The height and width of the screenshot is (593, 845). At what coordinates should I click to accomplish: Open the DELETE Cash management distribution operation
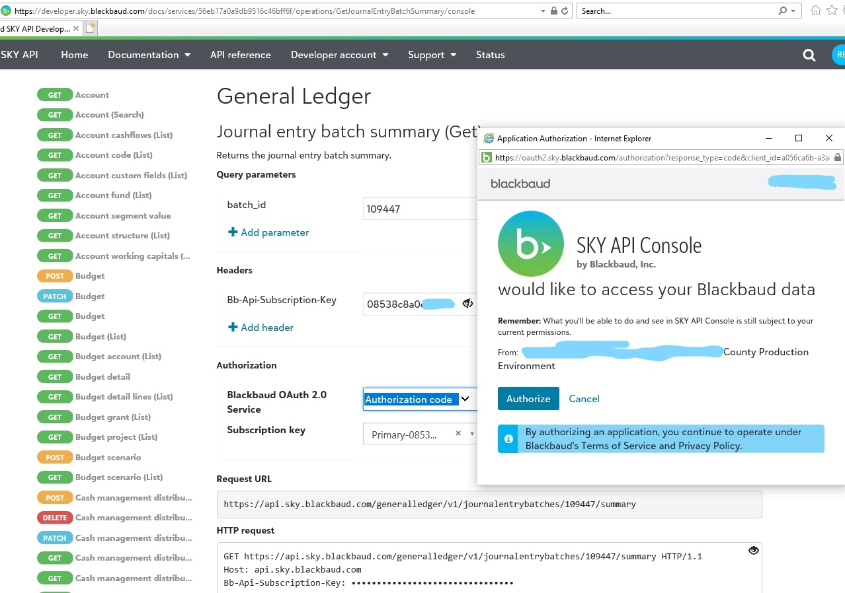click(114, 518)
